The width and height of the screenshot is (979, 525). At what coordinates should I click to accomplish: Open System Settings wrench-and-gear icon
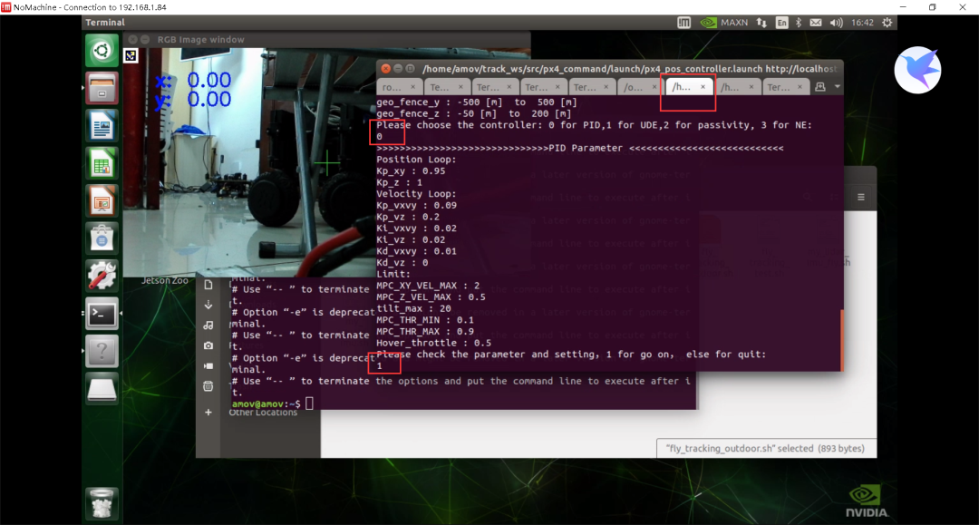click(102, 276)
